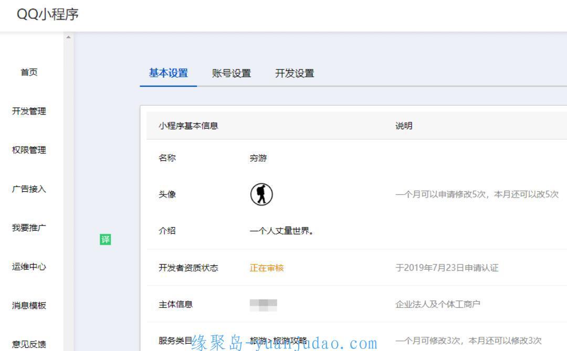Open 我要推广 sidebar entry
567x351 pixels.
[29, 228]
